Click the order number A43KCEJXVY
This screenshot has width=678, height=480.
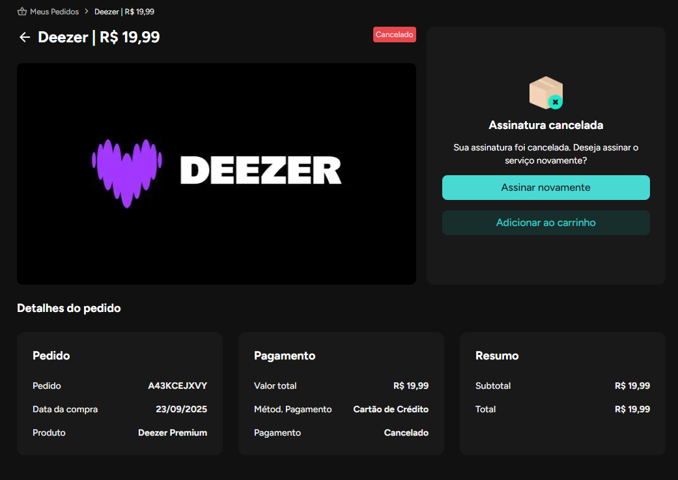click(177, 386)
